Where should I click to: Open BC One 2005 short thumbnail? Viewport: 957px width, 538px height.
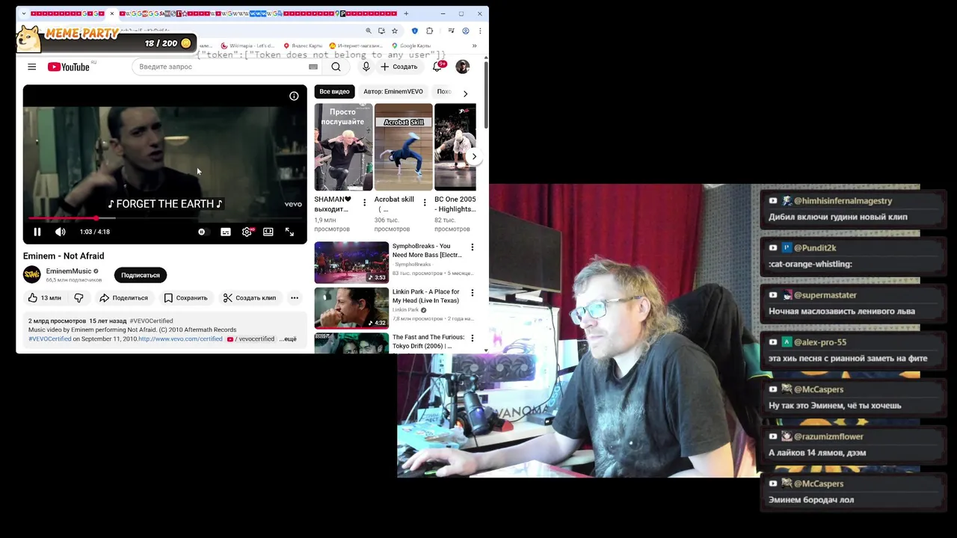(x=455, y=147)
